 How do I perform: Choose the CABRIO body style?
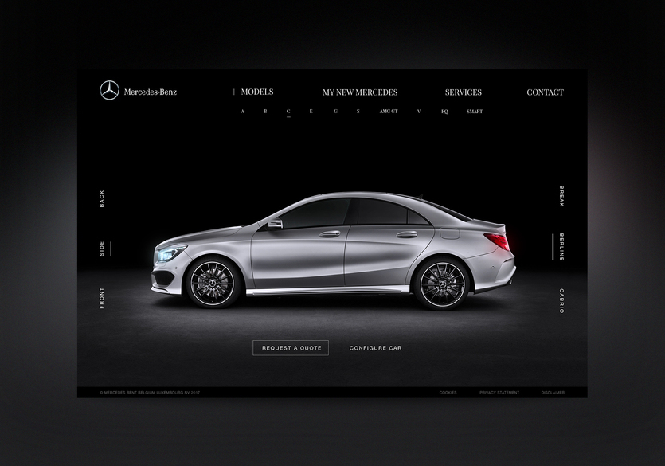tap(561, 301)
